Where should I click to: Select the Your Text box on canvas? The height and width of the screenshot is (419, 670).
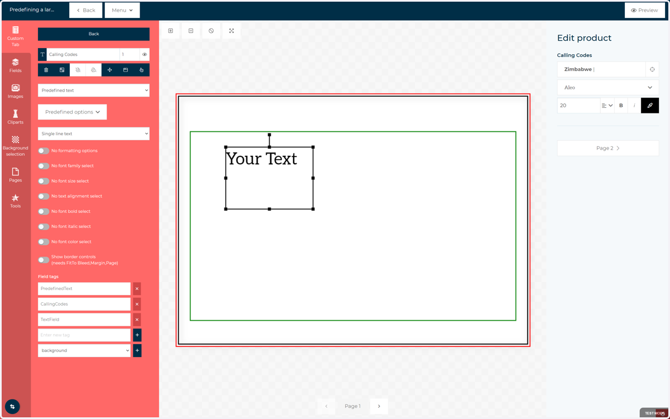point(269,178)
